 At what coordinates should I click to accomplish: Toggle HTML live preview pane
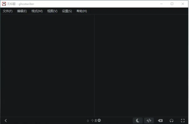[149, 121]
